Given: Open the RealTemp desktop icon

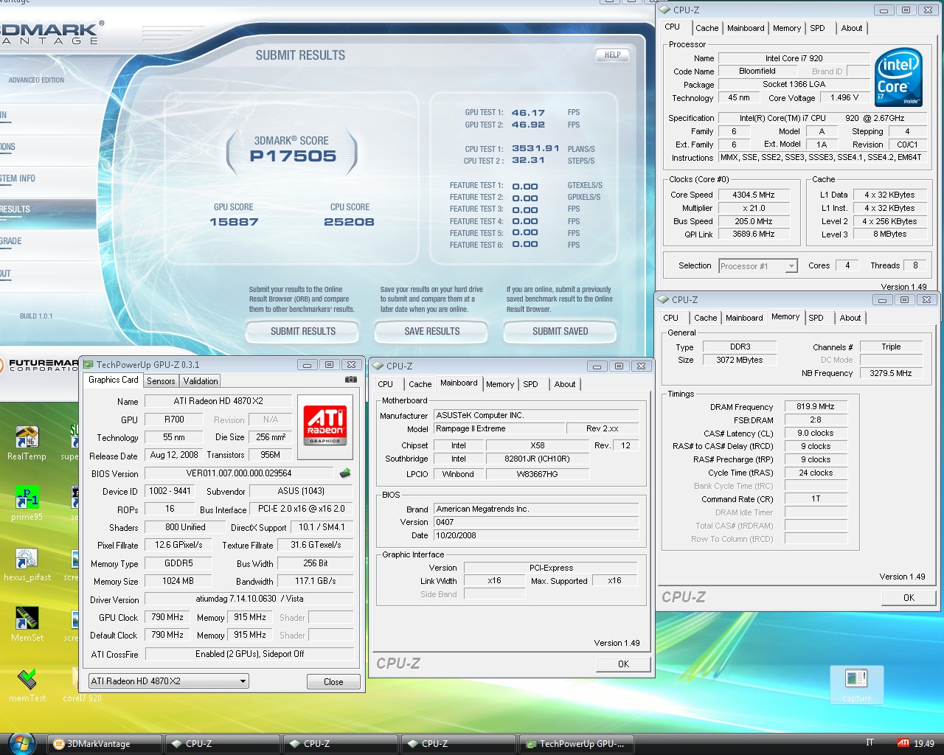Looking at the screenshot, I should 27,444.
